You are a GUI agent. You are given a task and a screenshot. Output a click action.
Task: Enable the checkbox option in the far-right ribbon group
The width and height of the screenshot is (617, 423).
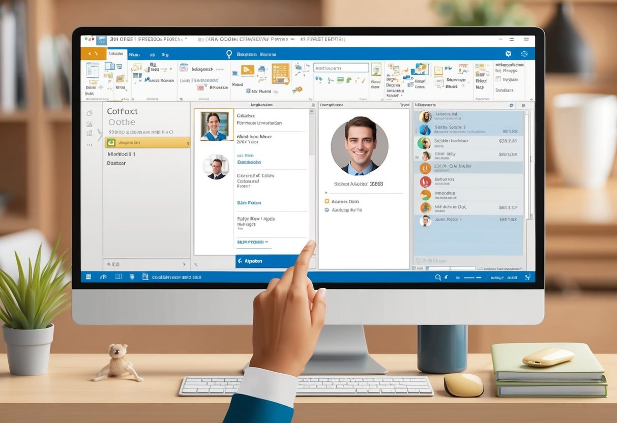click(498, 79)
